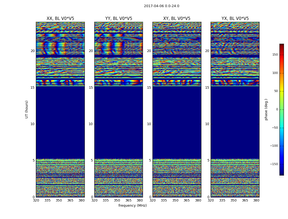Image resolution: width=288 pixels, height=219 pixels.
Task: Click the positive 50 colorbar tick label
Action: (x=276, y=91)
